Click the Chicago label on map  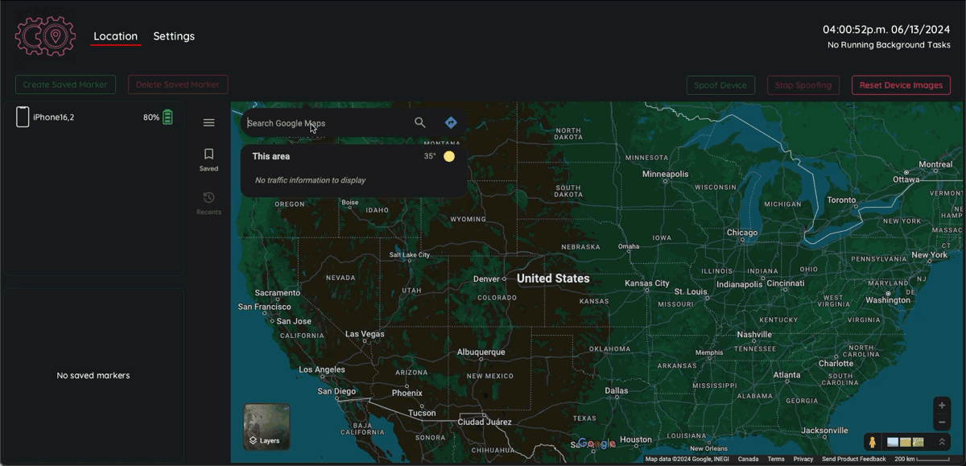[x=741, y=233]
